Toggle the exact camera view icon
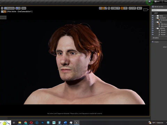Image resolution: width=167 pixels, height=125 pixels. 5,11
